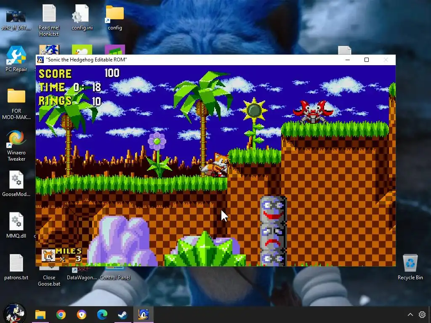This screenshot has height=323, width=431.
Task: Click the purple flower in the game
Action: [x=157, y=141]
